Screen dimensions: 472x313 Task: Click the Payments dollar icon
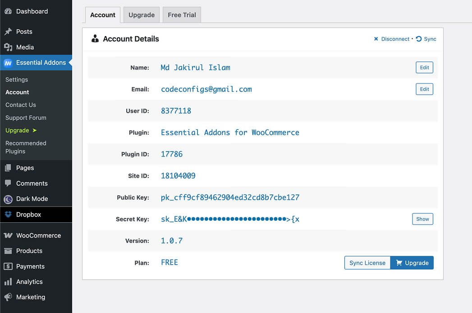8,266
